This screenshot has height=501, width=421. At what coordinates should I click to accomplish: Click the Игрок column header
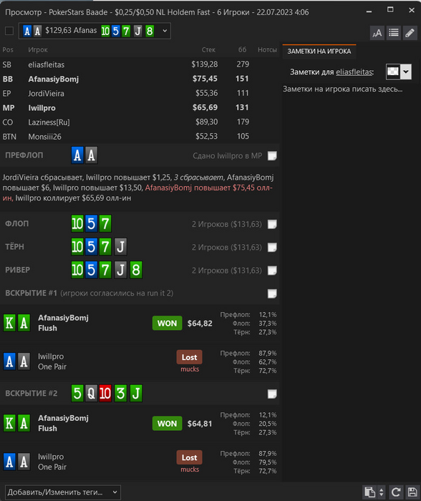point(38,50)
